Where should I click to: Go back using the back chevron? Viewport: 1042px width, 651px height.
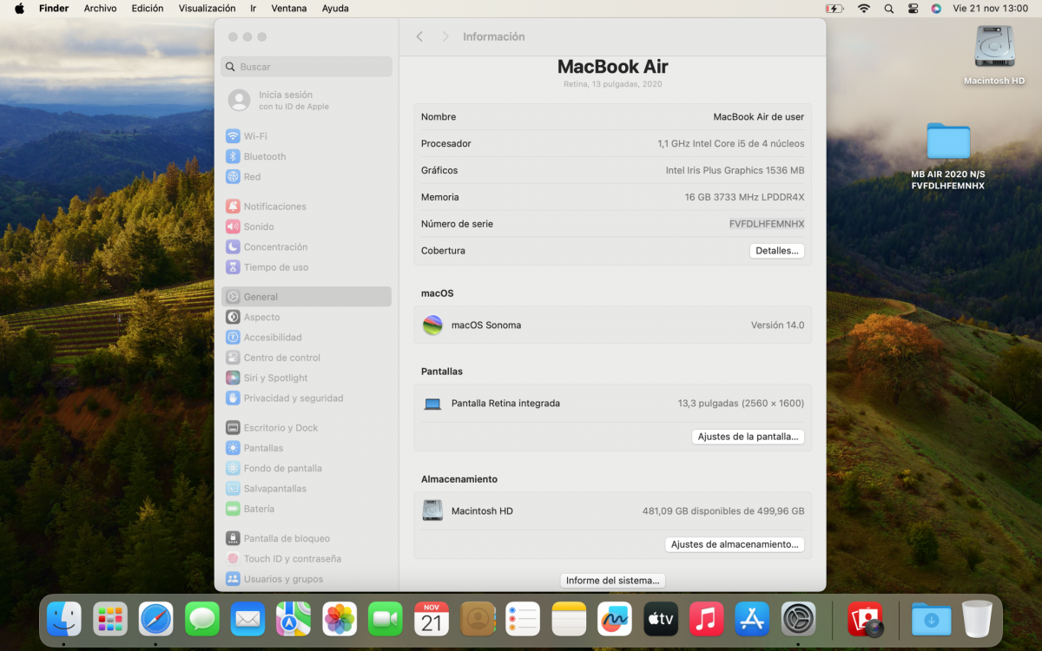point(419,36)
